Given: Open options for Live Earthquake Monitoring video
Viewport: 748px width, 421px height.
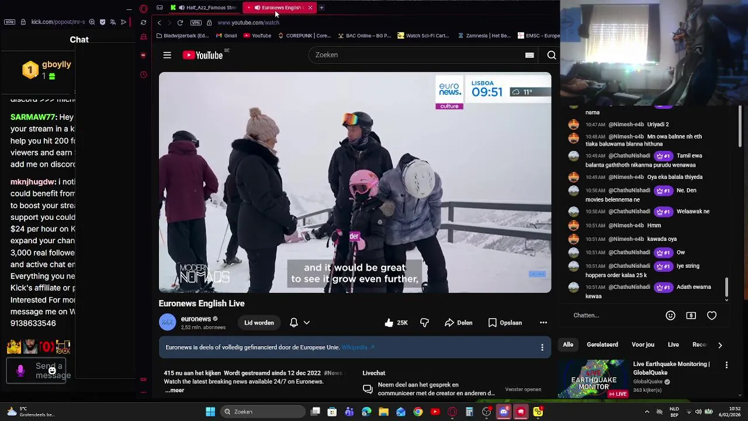Looking at the screenshot, I should tap(726, 365).
